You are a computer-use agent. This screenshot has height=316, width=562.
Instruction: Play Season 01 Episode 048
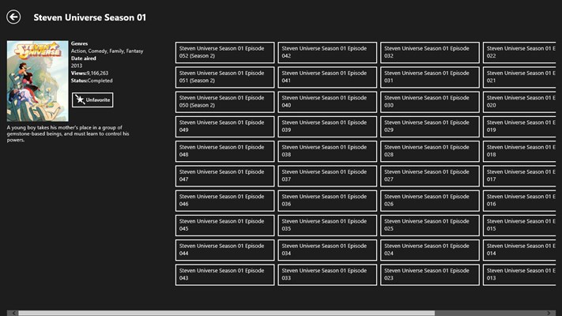pyautogui.click(x=225, y=152)
